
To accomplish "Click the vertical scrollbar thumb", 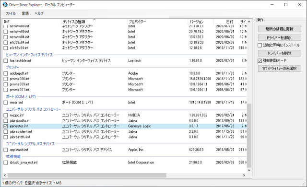I will click(249, 135).
